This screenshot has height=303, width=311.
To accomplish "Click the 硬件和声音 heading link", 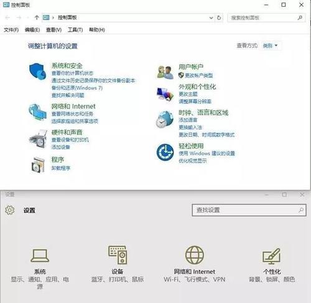I will pos(67,132).
